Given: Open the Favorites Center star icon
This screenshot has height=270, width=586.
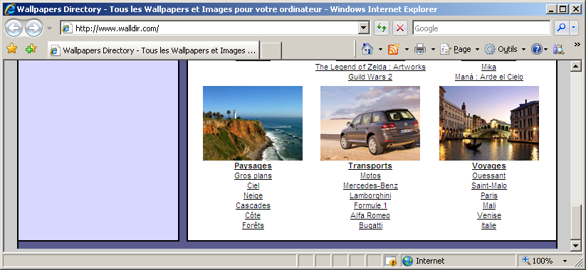Looking at the screenshot, I should 11,49.
